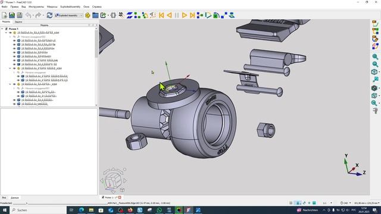381x214 pixels.
Task: Select the Ролик 1 root document item
Action: click(14, 29)
